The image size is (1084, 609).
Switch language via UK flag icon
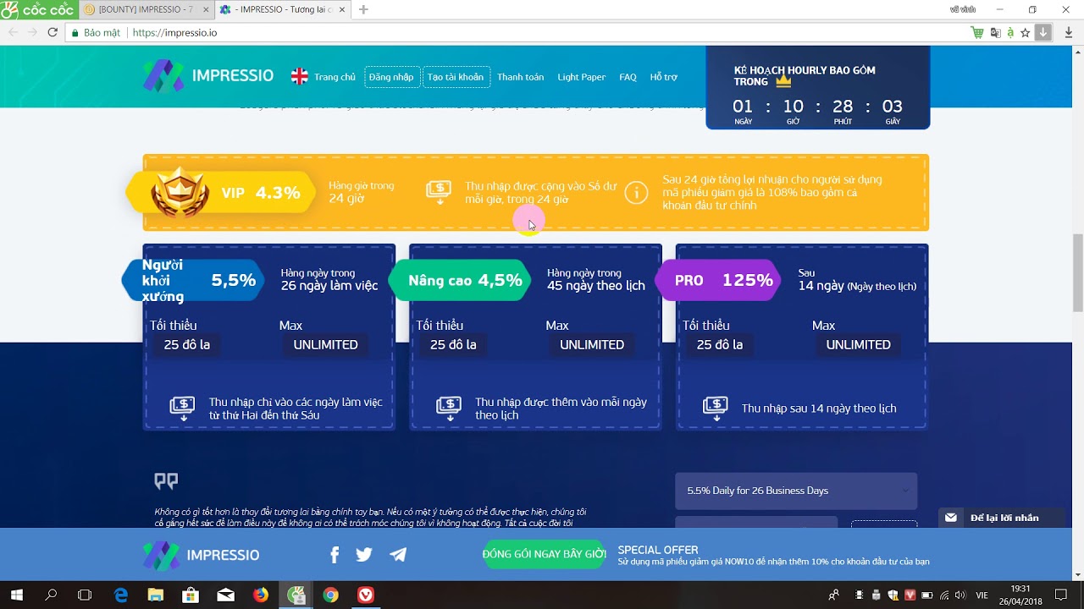(300, 77)
